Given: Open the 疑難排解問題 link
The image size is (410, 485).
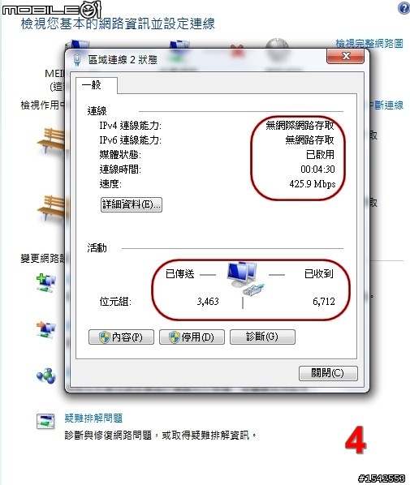Looking at the screenshot, I should (x=93, y=418).
